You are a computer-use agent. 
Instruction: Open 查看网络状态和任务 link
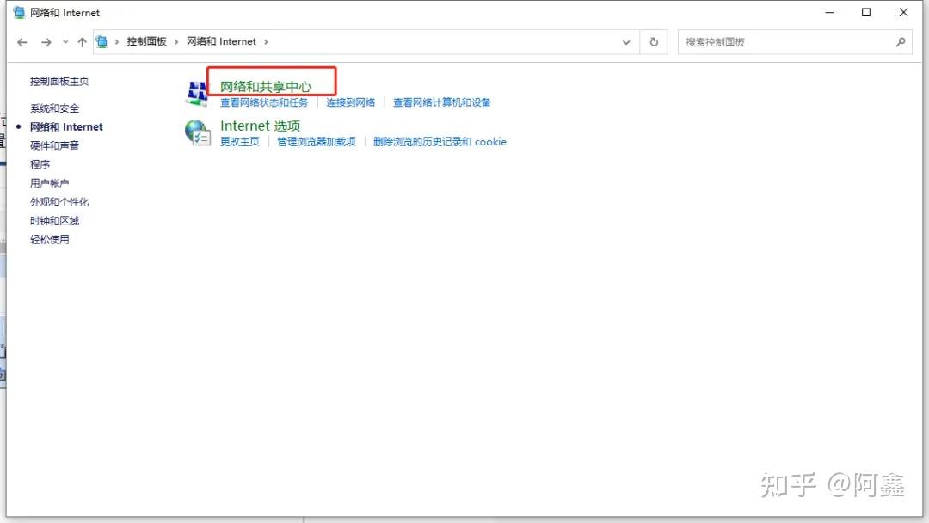(x=264, y=102)
